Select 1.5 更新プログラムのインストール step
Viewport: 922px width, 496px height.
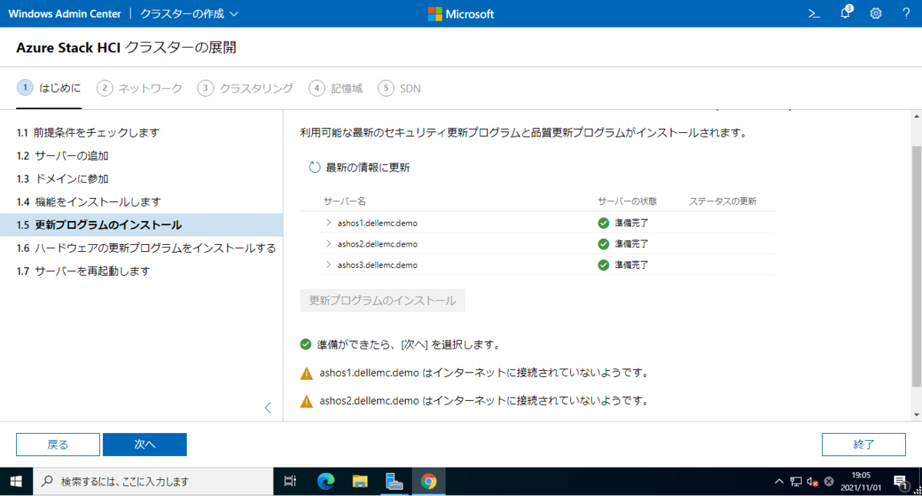[141, 225]
